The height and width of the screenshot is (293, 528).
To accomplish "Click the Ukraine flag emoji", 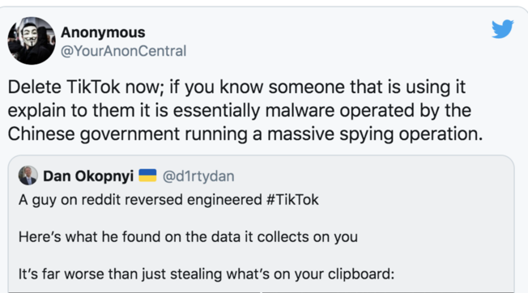I will [x=147, y=176].
